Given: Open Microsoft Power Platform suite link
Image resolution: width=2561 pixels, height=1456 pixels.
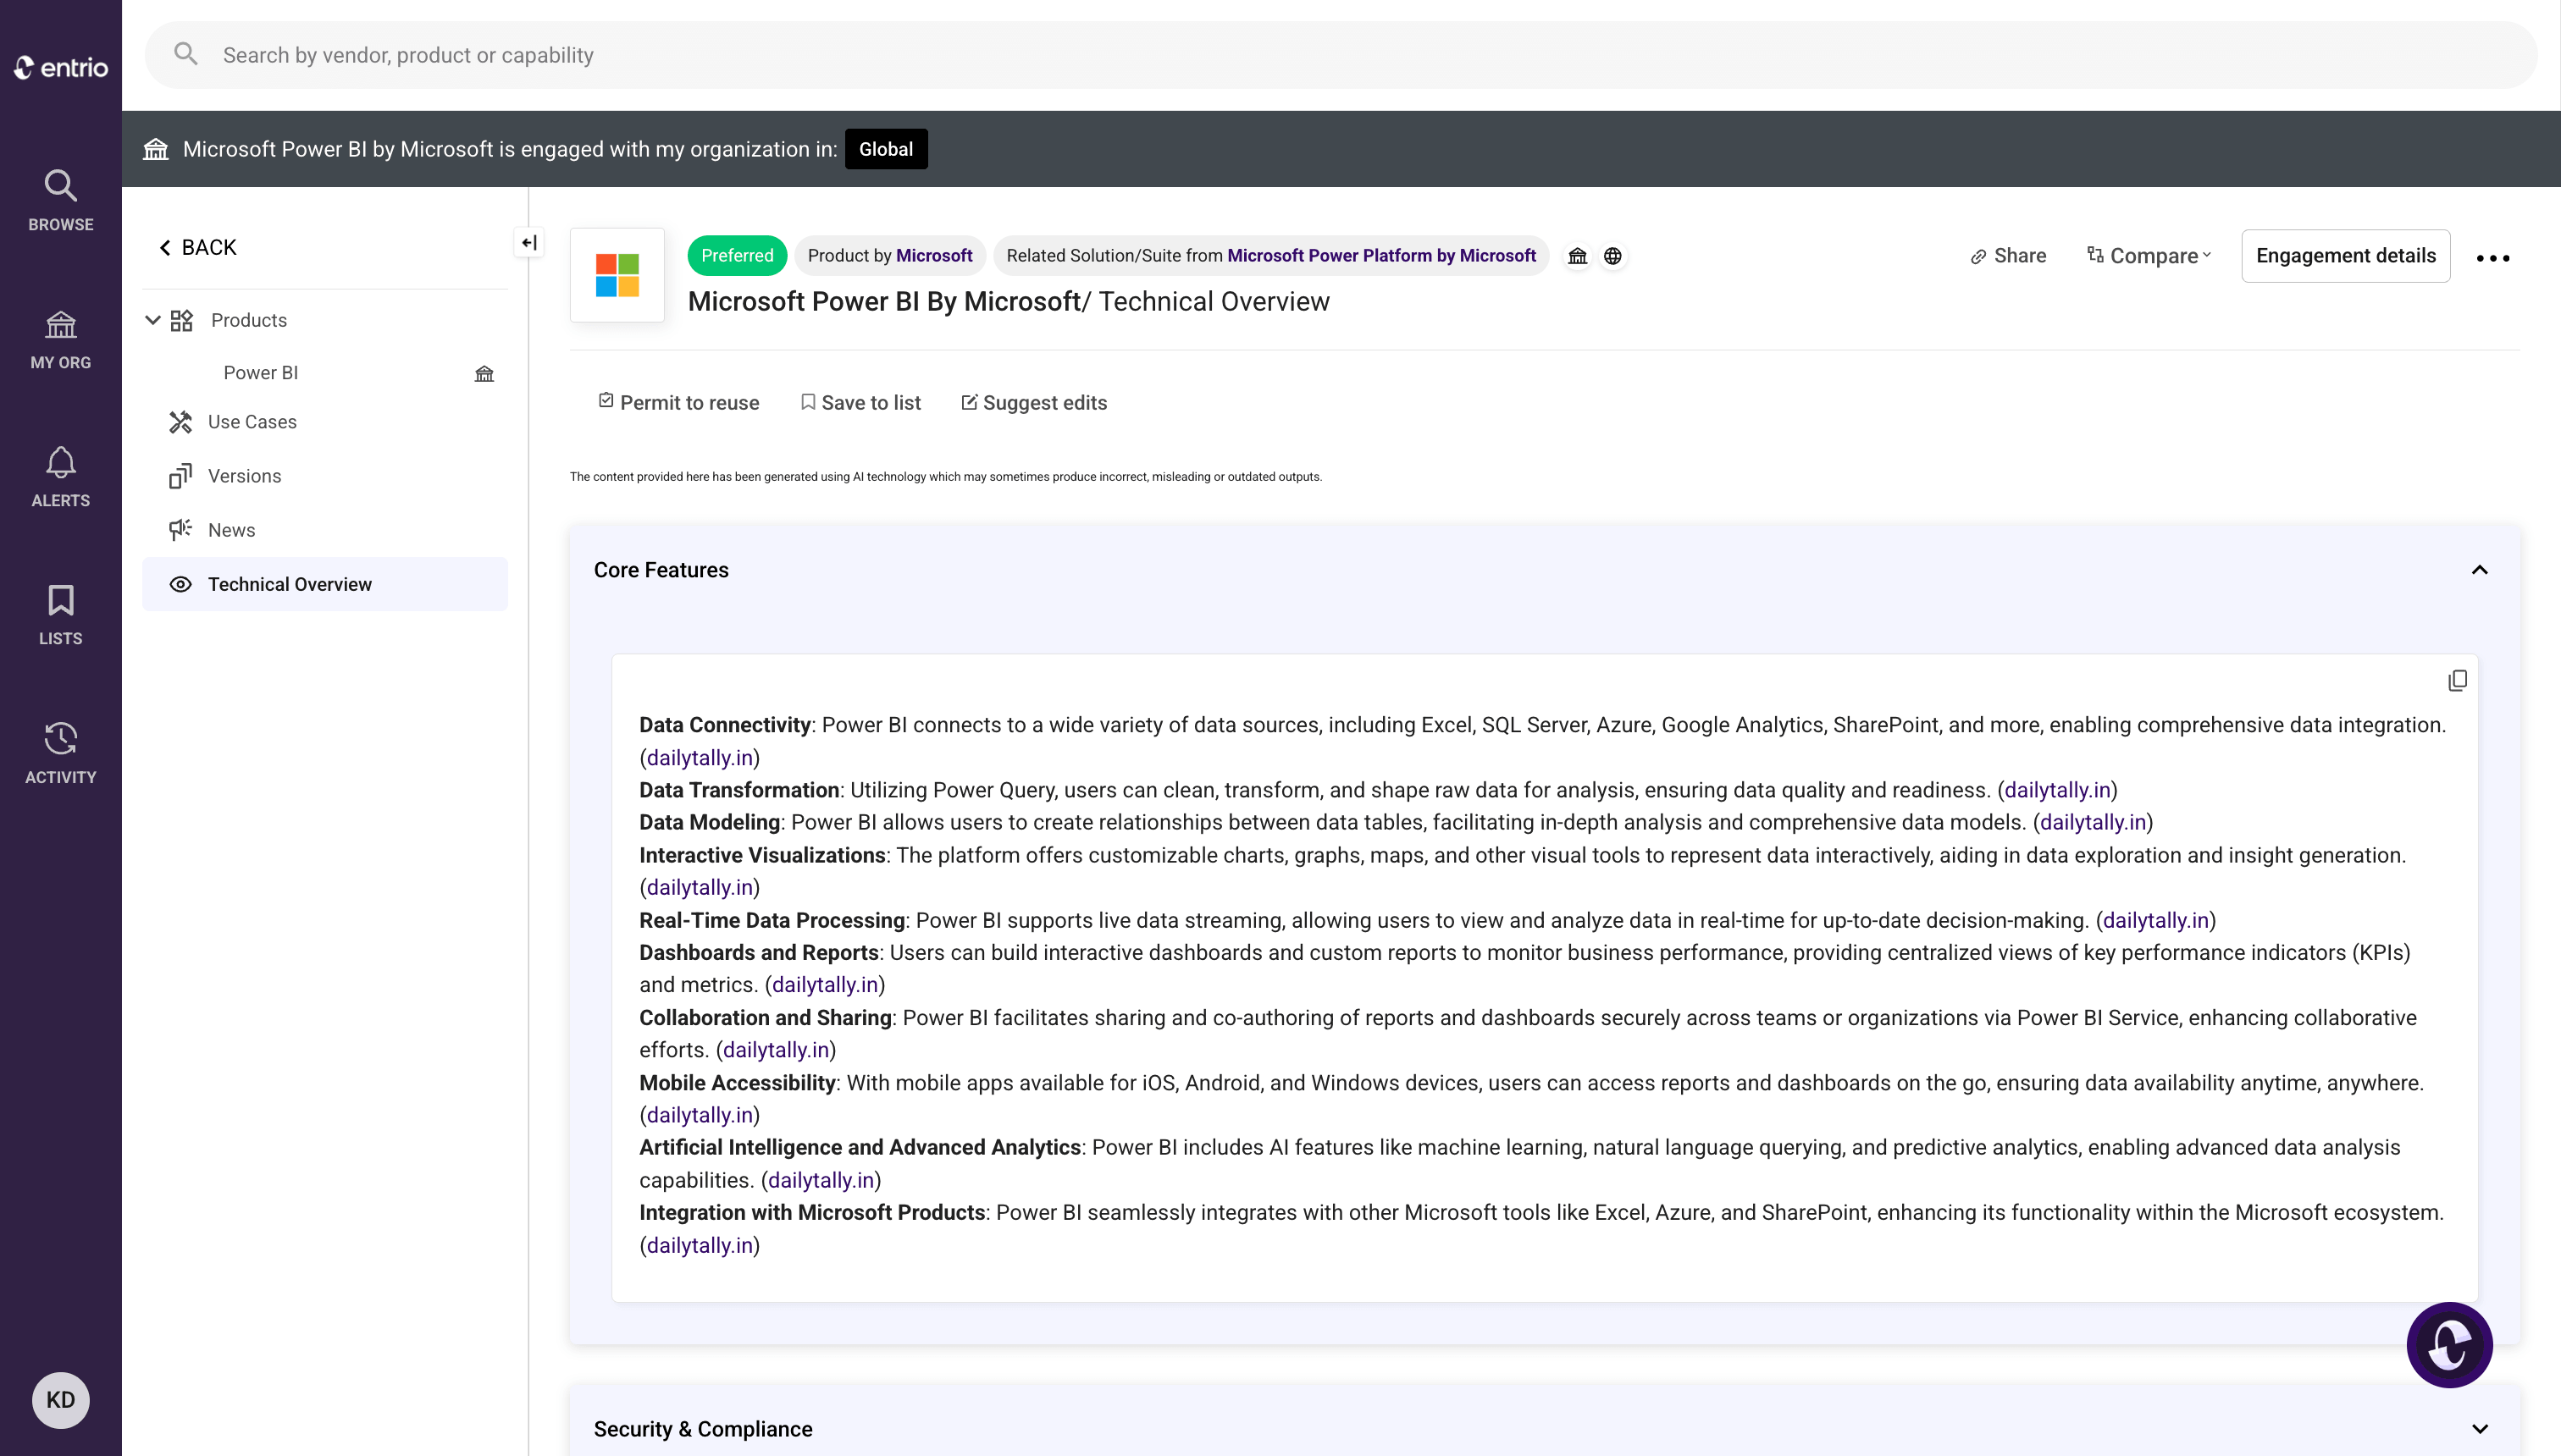Looking at the screenshot, I should pos(1380,255).
